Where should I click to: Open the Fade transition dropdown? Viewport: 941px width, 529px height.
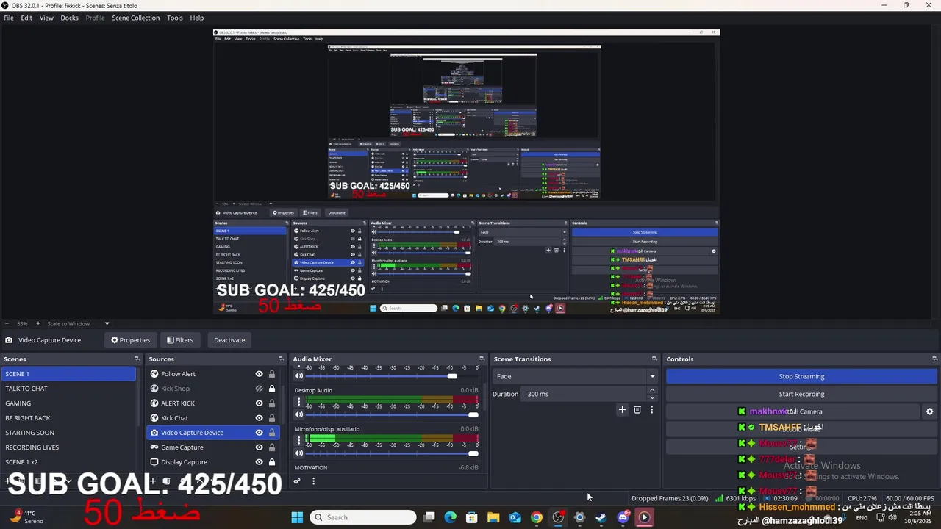point(574,376)
